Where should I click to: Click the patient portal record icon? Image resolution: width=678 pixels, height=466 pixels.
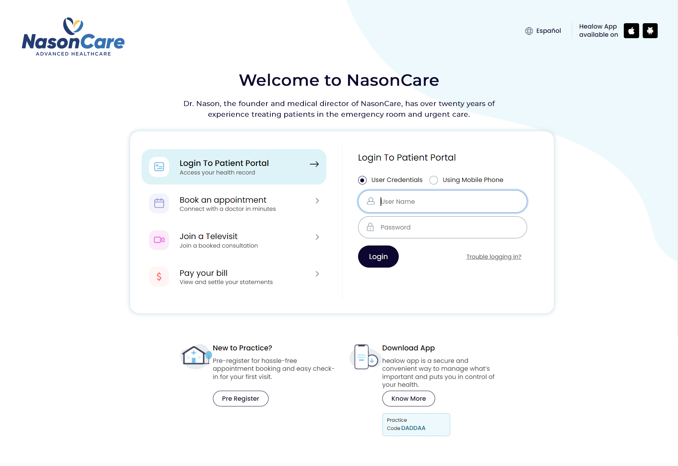click(159, 167)
